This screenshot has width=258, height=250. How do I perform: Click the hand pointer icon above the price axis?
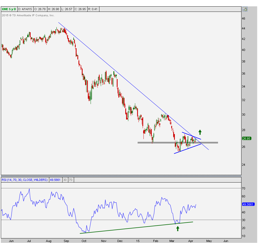point(245,9)
